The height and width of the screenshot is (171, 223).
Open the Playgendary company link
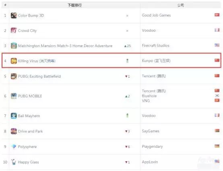(152, 146)
